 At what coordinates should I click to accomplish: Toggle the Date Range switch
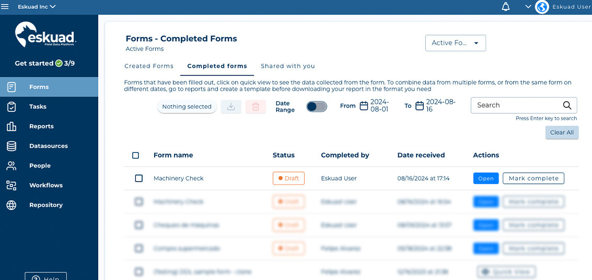317,107
